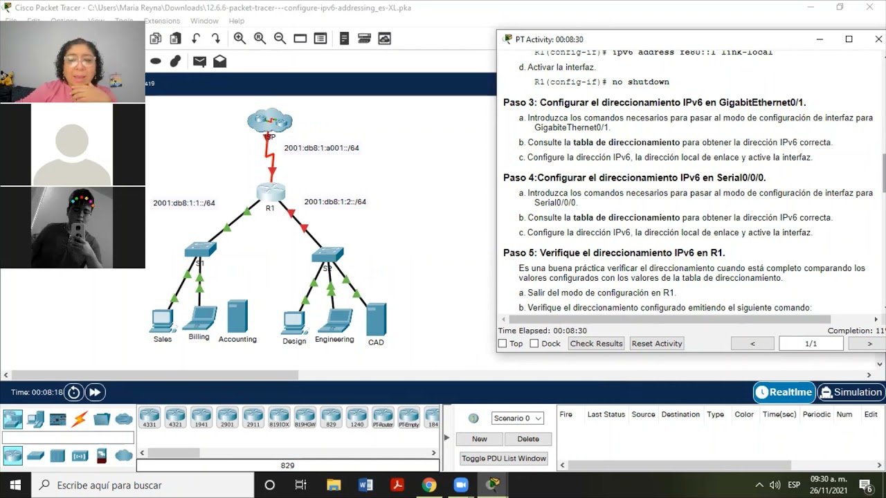Open the Extensions menu
Screen dimensions: 886x498
coord(162,21)
